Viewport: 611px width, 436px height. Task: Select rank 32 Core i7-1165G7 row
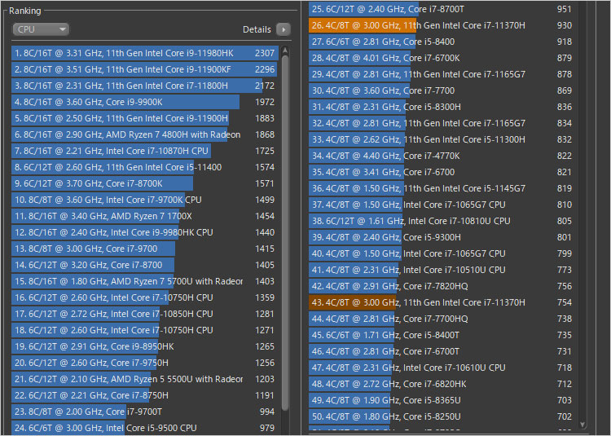tap(442, 123)
